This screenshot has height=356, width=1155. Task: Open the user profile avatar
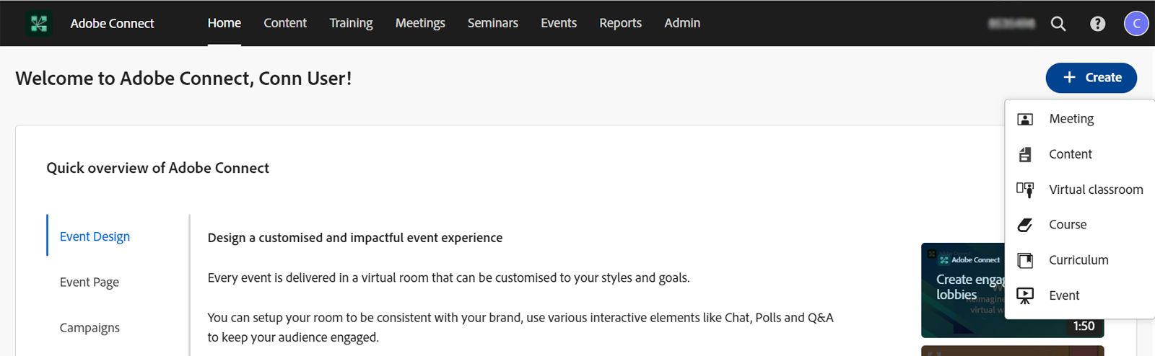coord(1136,24)
